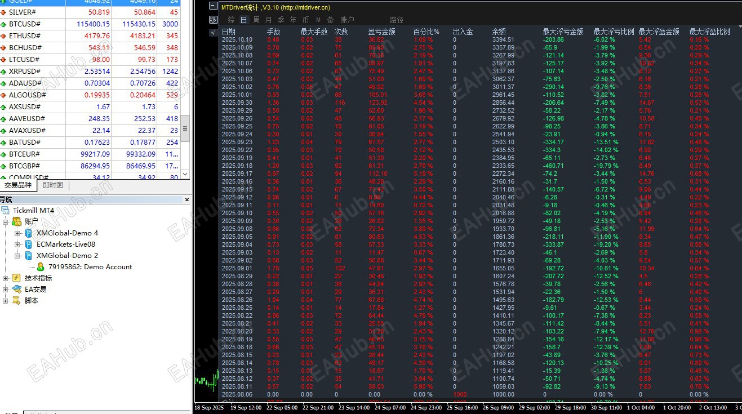Expand the 脚本 scripts node

(6, 301)
